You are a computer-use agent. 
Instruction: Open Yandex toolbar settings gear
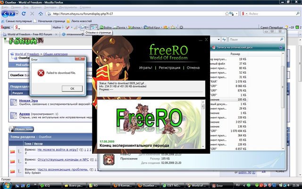pyautogui.click(x=181, y=27)
